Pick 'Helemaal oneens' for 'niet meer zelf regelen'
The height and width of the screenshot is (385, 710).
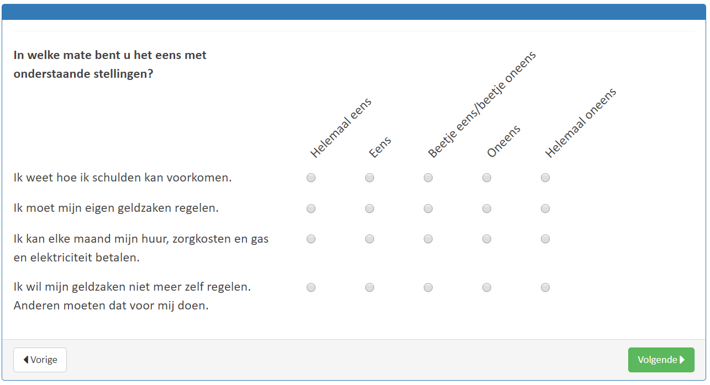(545, 287)
